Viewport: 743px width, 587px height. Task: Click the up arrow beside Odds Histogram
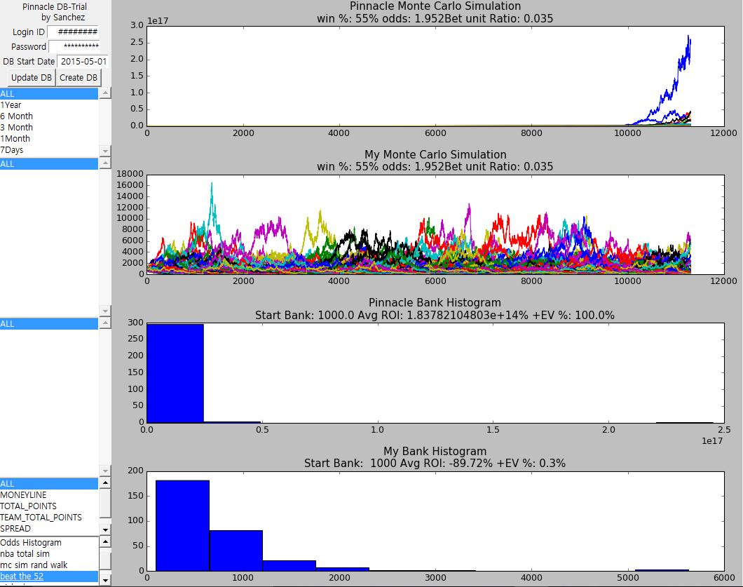(x=105, y=541)
